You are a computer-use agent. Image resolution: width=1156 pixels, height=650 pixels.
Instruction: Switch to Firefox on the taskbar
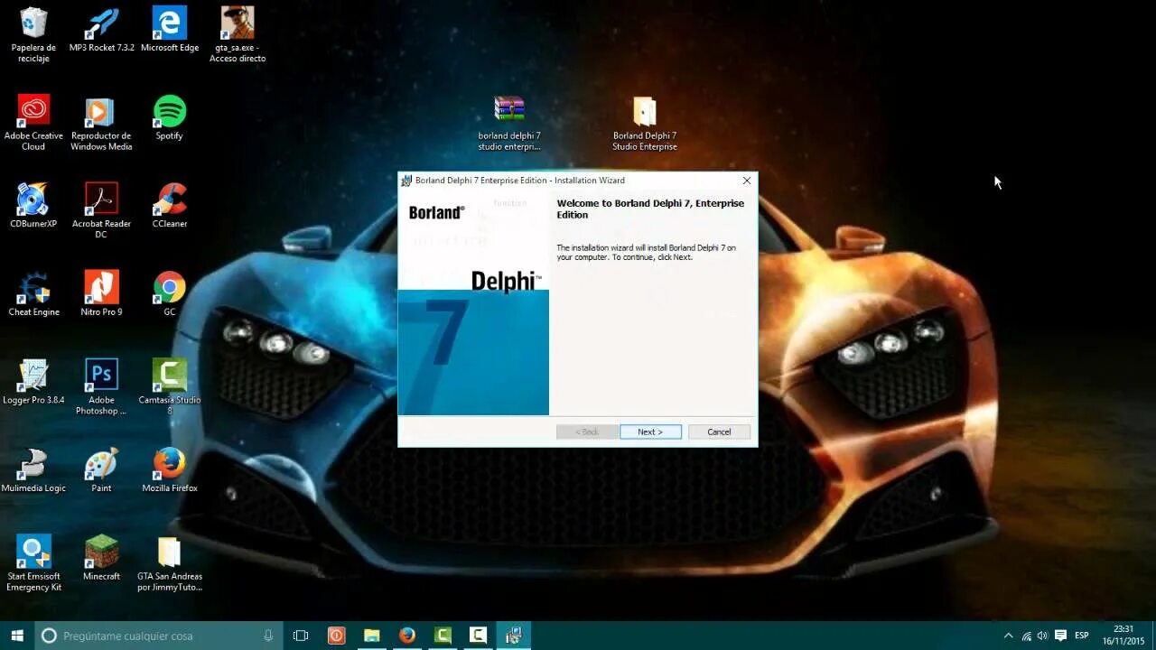click(x=407, y=636)
